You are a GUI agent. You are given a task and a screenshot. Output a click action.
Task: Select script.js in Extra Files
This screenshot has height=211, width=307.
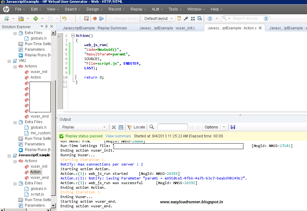pyautogui.click(x=37, y=194)
